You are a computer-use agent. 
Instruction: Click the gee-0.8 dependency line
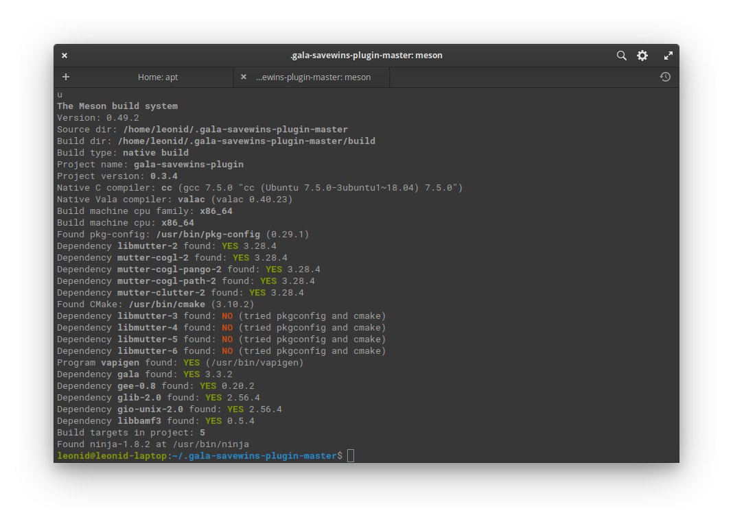point(156,386)
